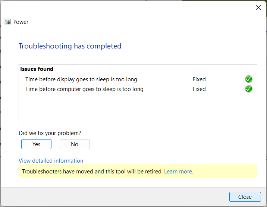Click empty space in the Issues found list
The height and width of the screenshot is (207, 267).
coord(137,109)
